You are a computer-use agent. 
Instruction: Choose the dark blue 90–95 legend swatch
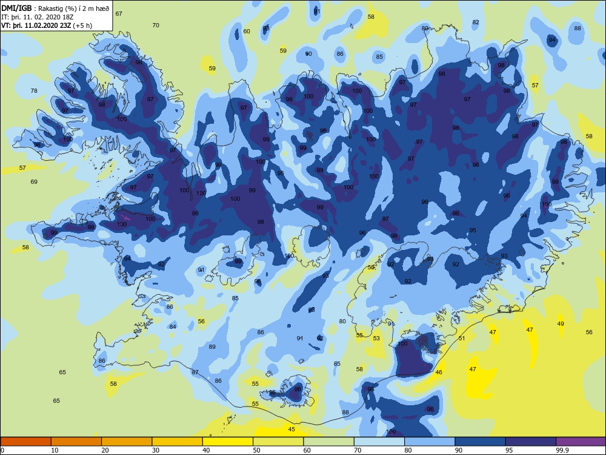coord(481,442)
